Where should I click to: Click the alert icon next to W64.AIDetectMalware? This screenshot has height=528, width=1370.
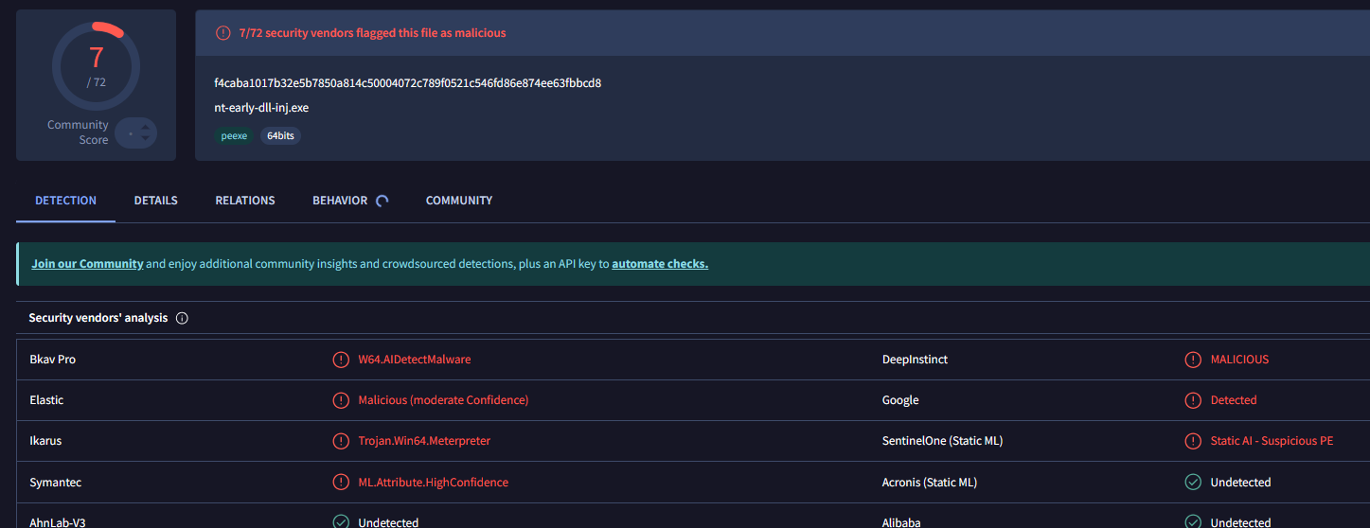341,360
